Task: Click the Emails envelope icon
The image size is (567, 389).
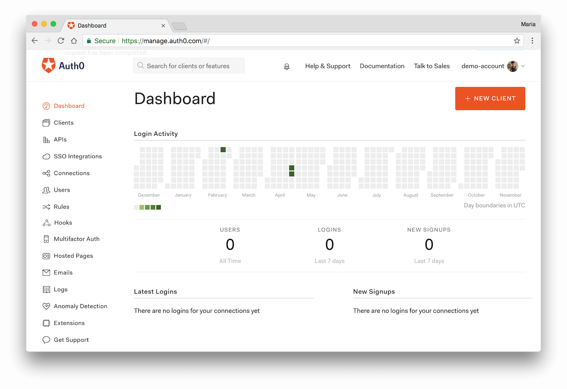Action: 46,272
